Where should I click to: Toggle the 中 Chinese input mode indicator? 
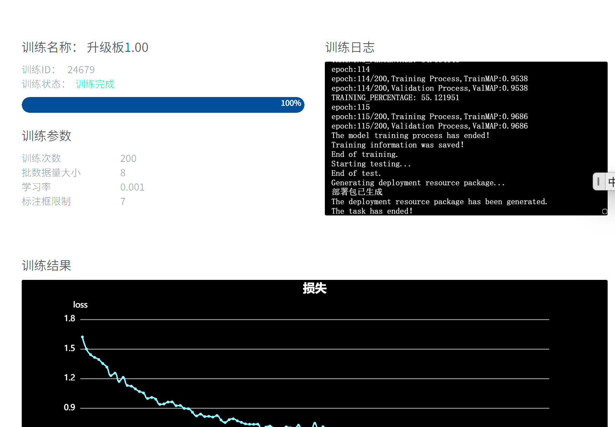(x=611, y=181)
